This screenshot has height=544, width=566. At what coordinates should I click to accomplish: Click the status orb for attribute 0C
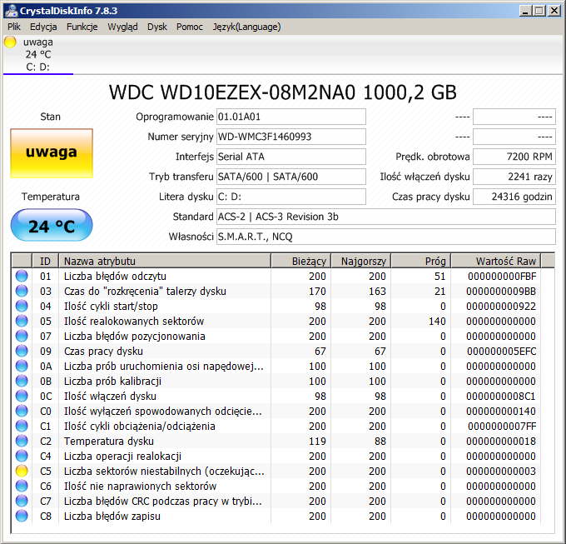point(22,396)
